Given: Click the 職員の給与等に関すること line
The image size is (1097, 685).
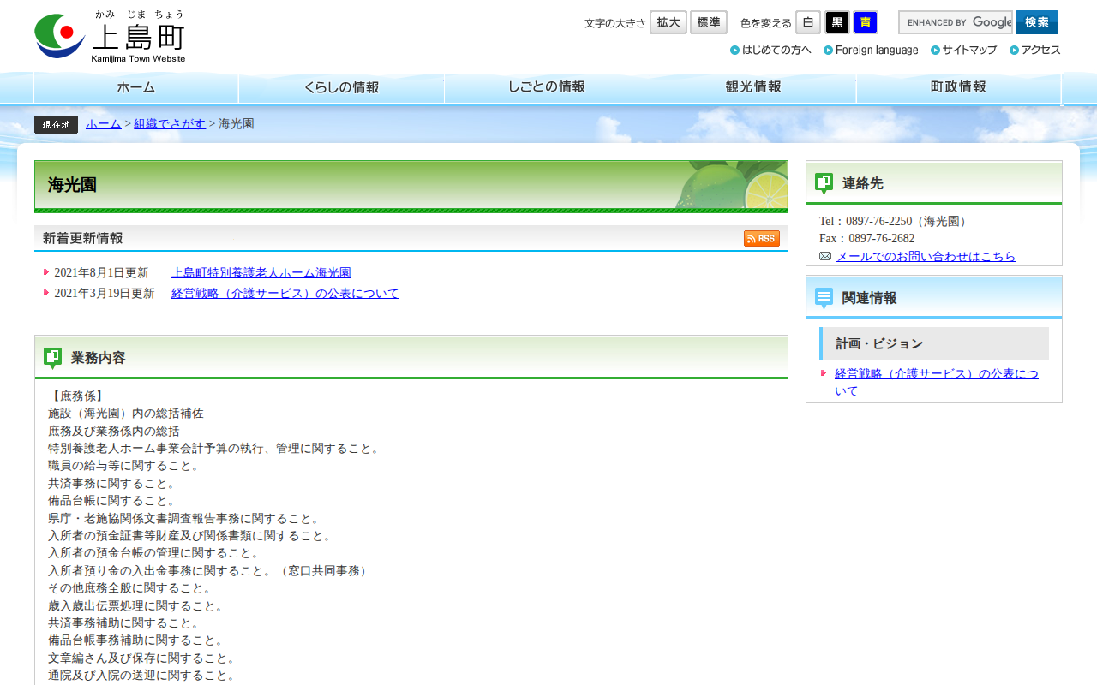Looking at the screenshot, I should pyautogui.click(x=125, y=466).
